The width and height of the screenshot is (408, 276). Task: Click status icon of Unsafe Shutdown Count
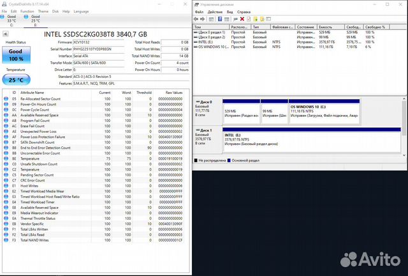[x=6, y=164]
